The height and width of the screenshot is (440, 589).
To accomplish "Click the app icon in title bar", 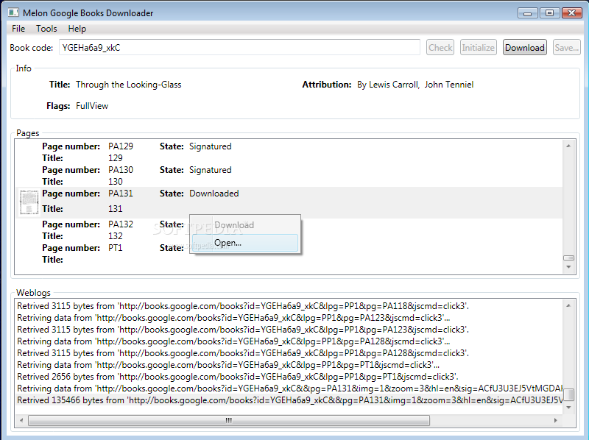I will point(13,13).
